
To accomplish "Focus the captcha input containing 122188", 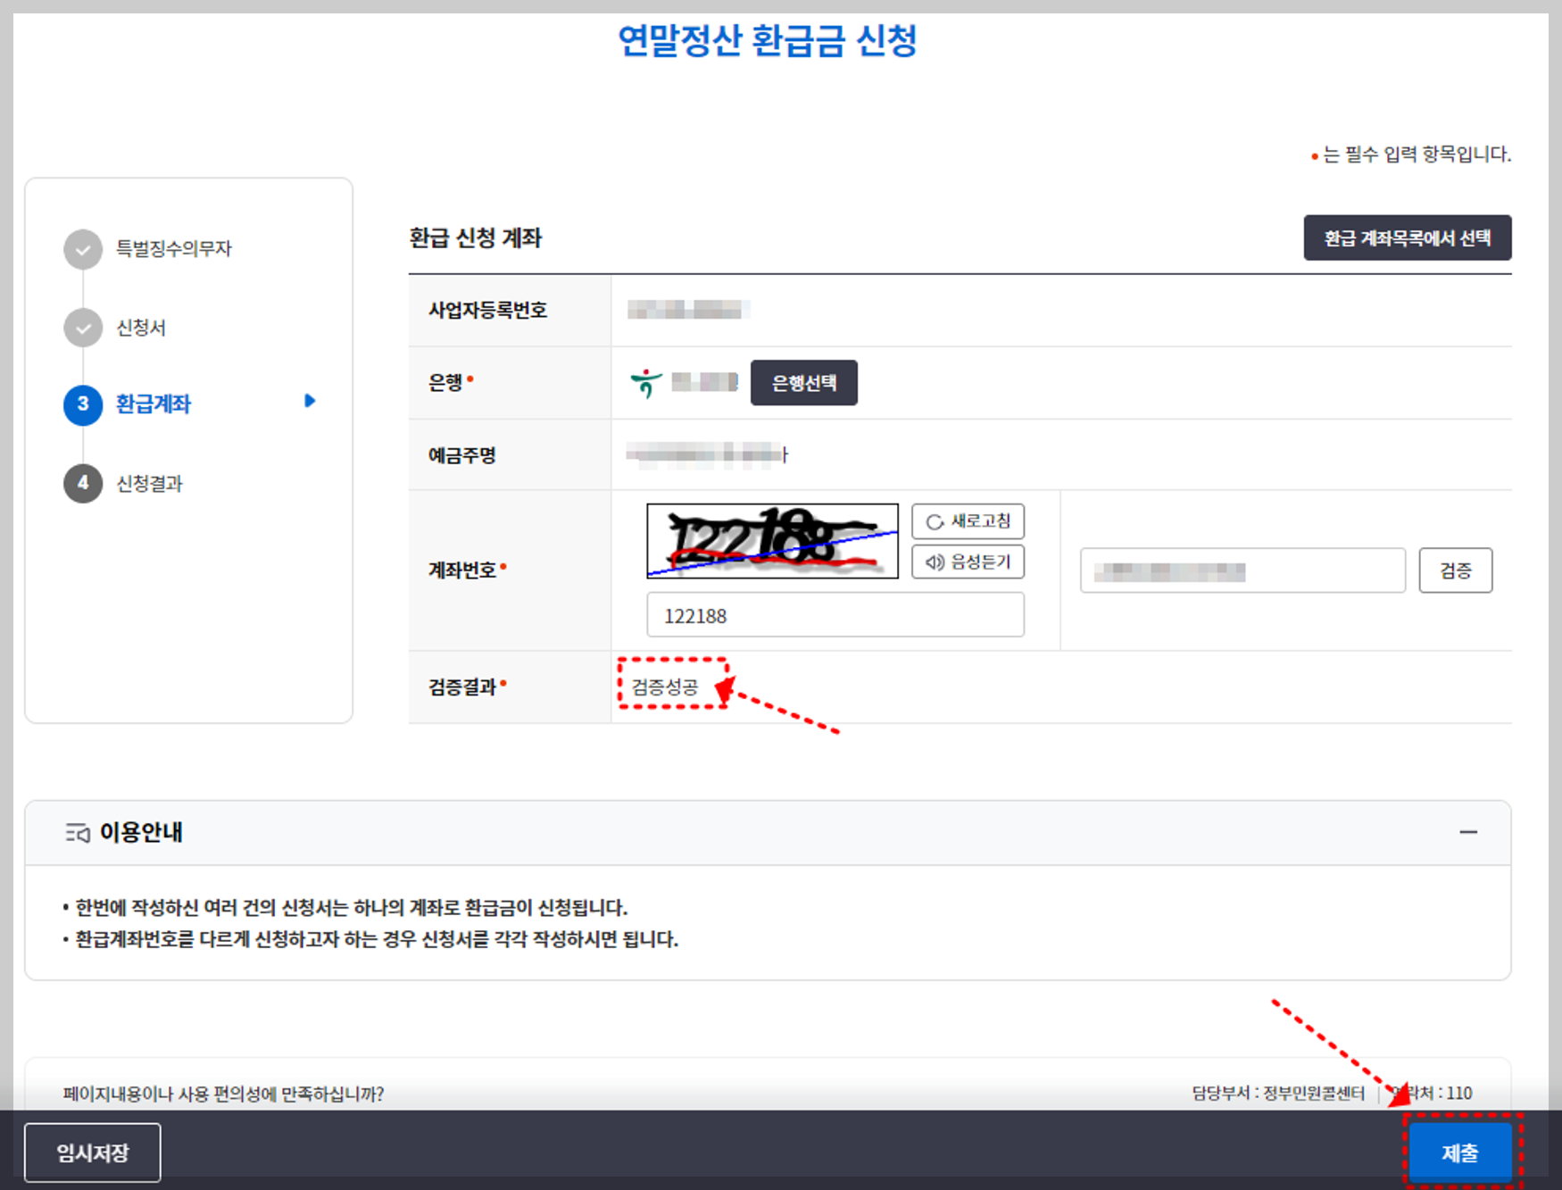I will 835,615.
